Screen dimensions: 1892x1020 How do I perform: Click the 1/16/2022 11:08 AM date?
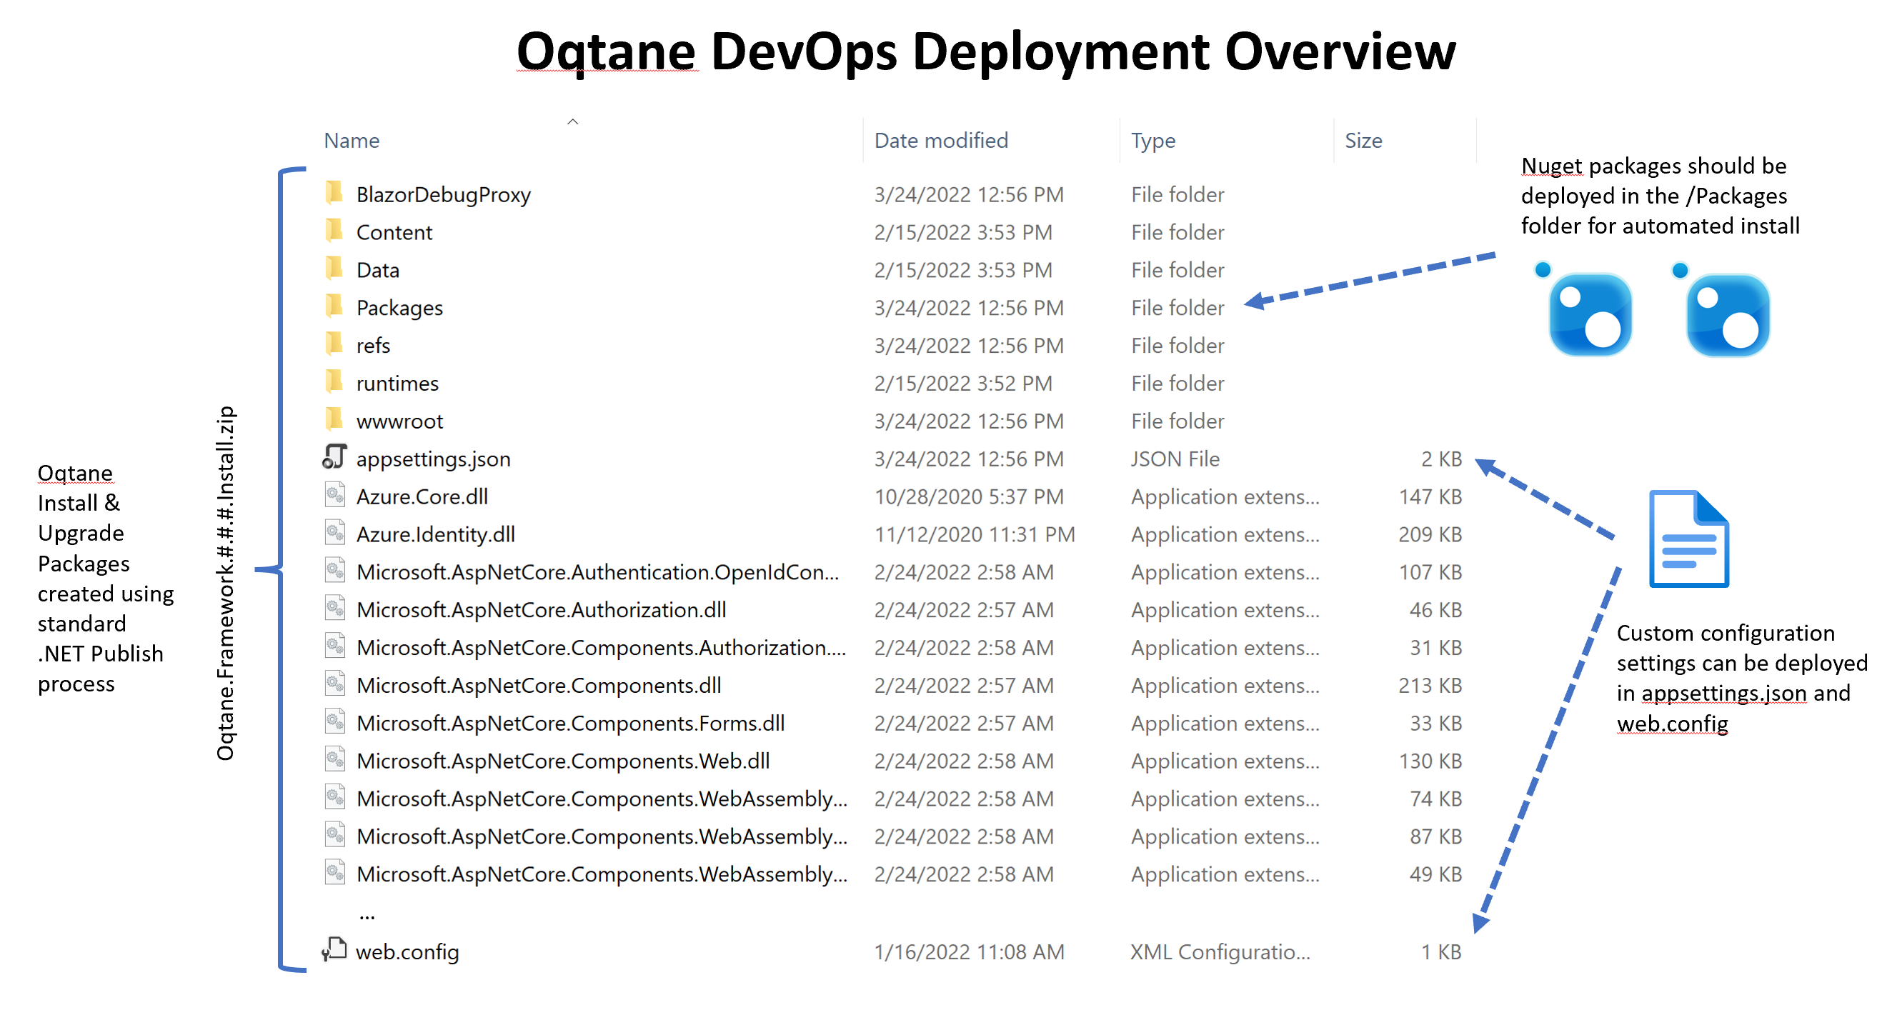pos(969,951)
